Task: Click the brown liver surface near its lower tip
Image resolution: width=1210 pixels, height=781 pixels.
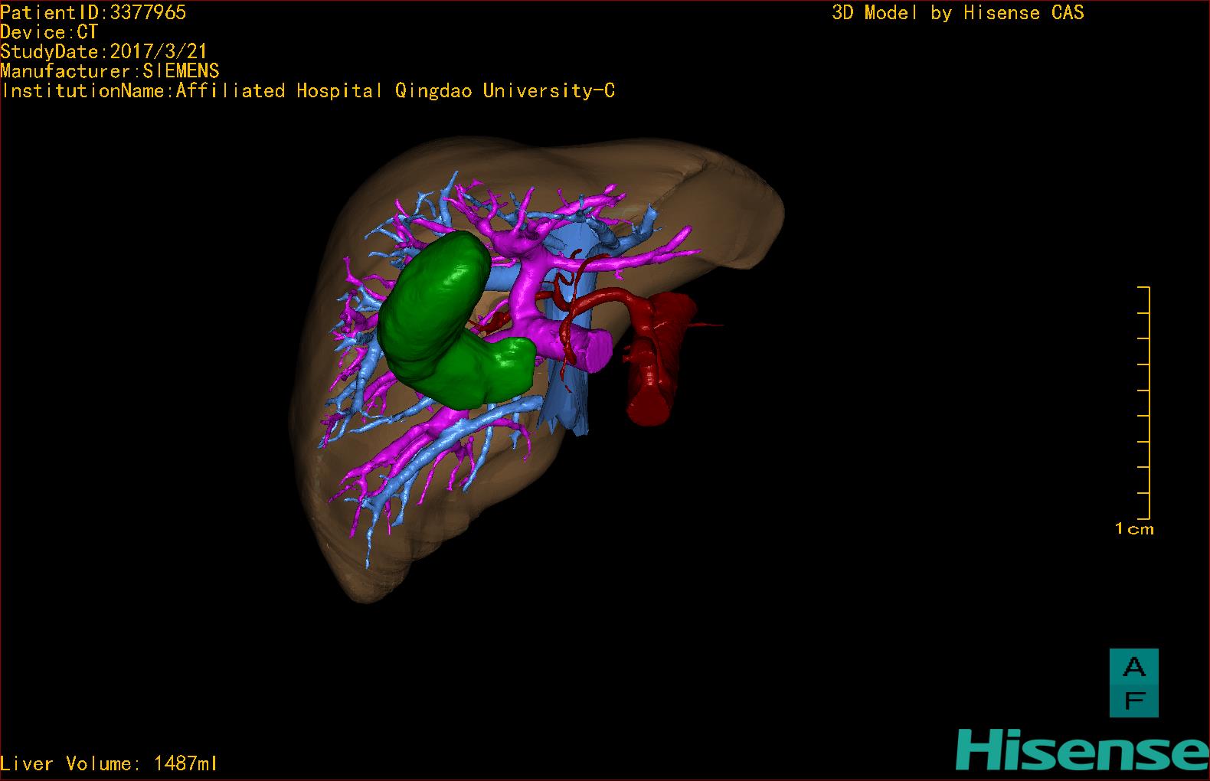Action: tap(360, 574)
